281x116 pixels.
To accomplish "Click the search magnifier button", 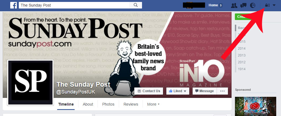I will [136, 5].
